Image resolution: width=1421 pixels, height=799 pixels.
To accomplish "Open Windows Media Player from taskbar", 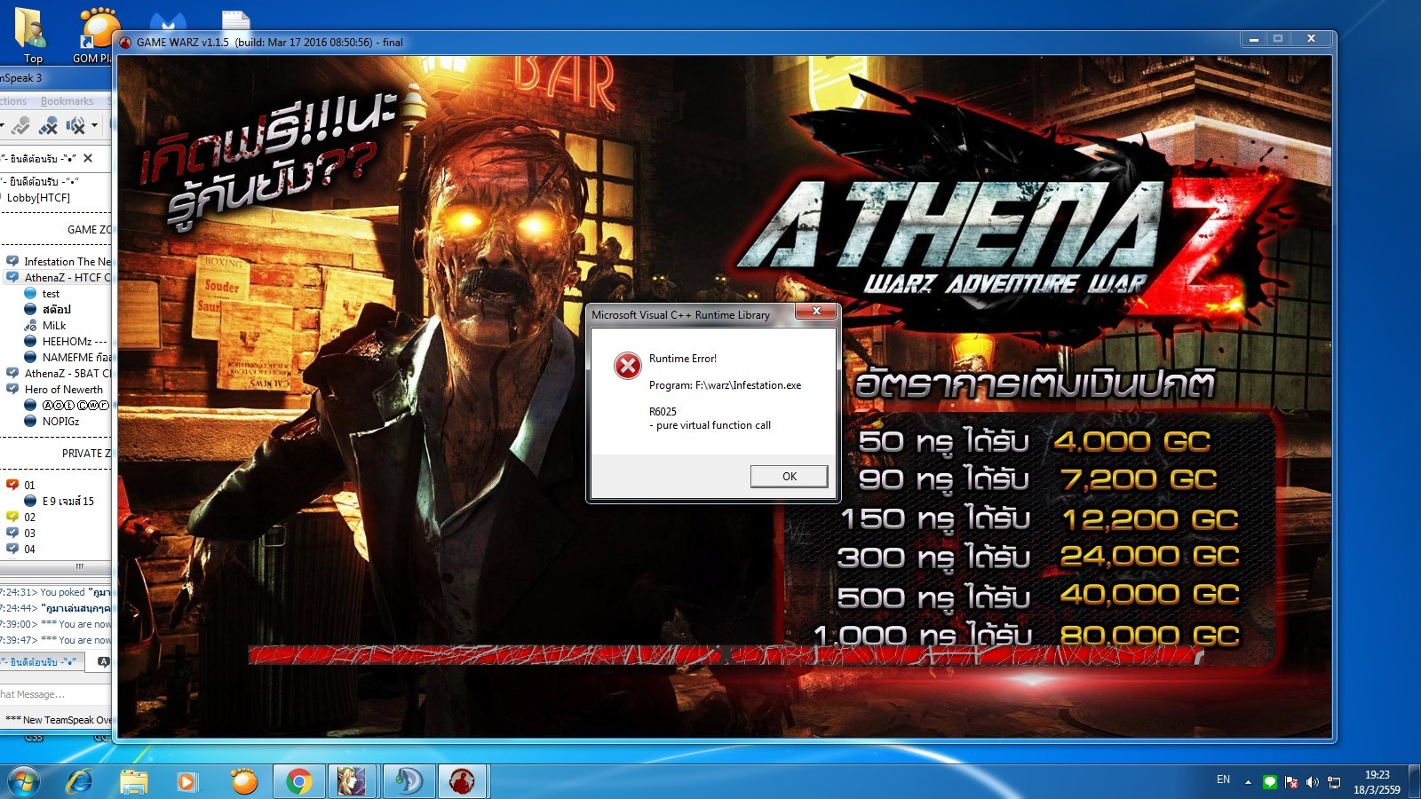I will point(187,782).
